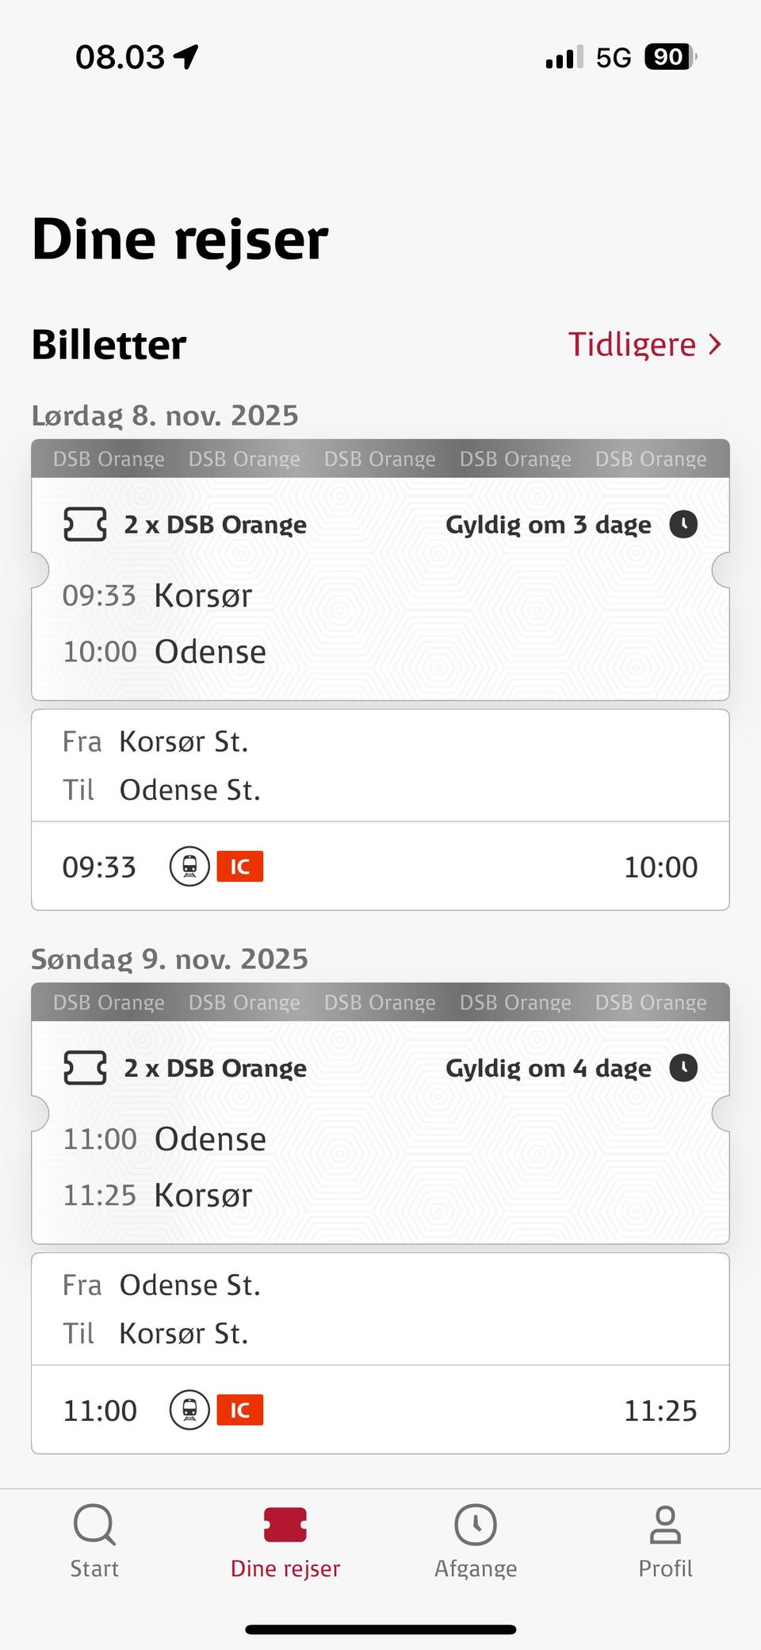The height and width of the screenshot is (1650, 761).
Task: Show journey details from Odense St. to Korsør St.
Action: point(380,1309)
